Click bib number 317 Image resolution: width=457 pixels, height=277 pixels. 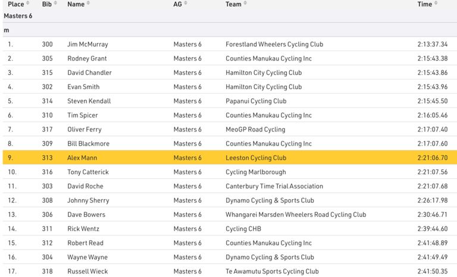point(47,130)
